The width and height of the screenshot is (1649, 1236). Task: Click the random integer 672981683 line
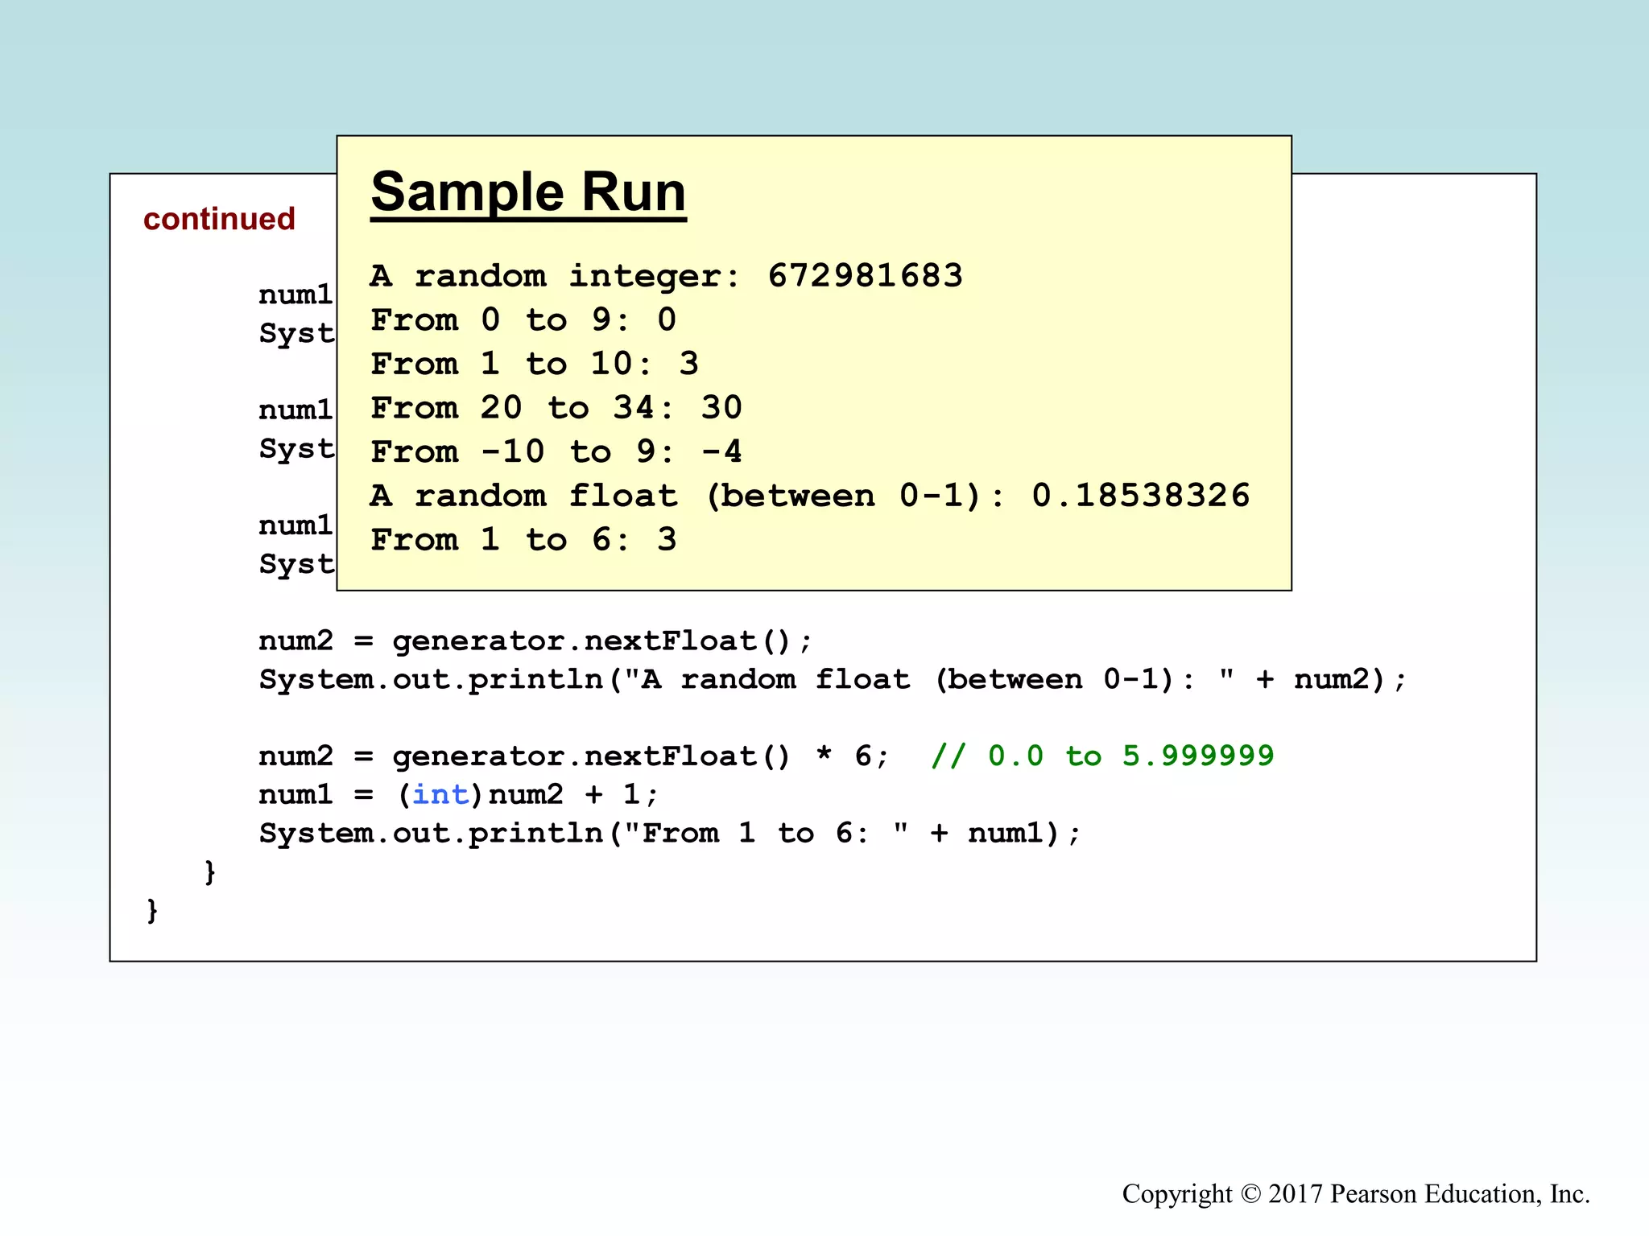pyautogui.click(x=666, y=276)
